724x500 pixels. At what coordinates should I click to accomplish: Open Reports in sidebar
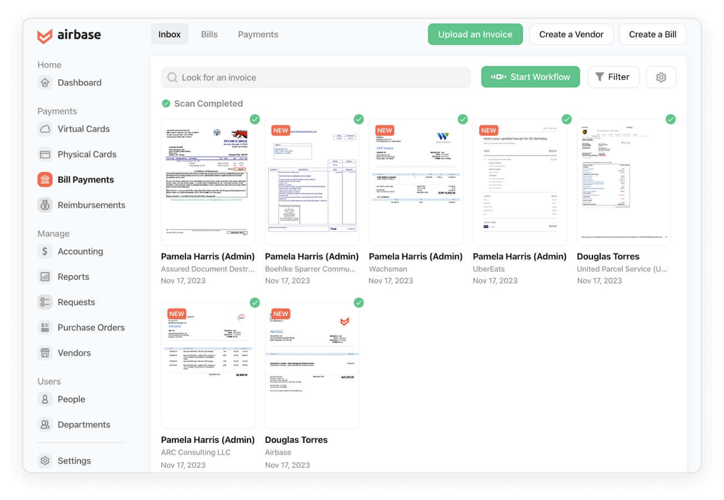click(73, 277)
